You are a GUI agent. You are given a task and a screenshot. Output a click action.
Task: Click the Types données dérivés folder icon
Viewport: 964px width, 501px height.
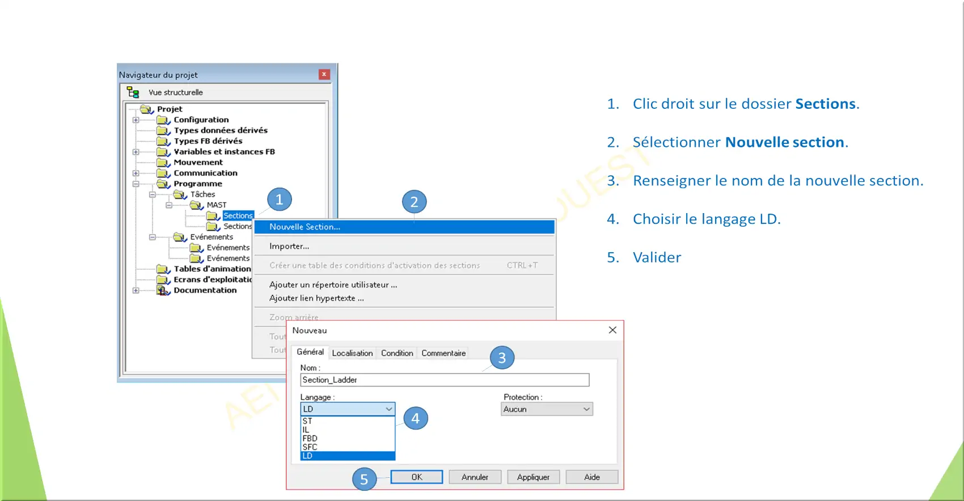(163, 130)
